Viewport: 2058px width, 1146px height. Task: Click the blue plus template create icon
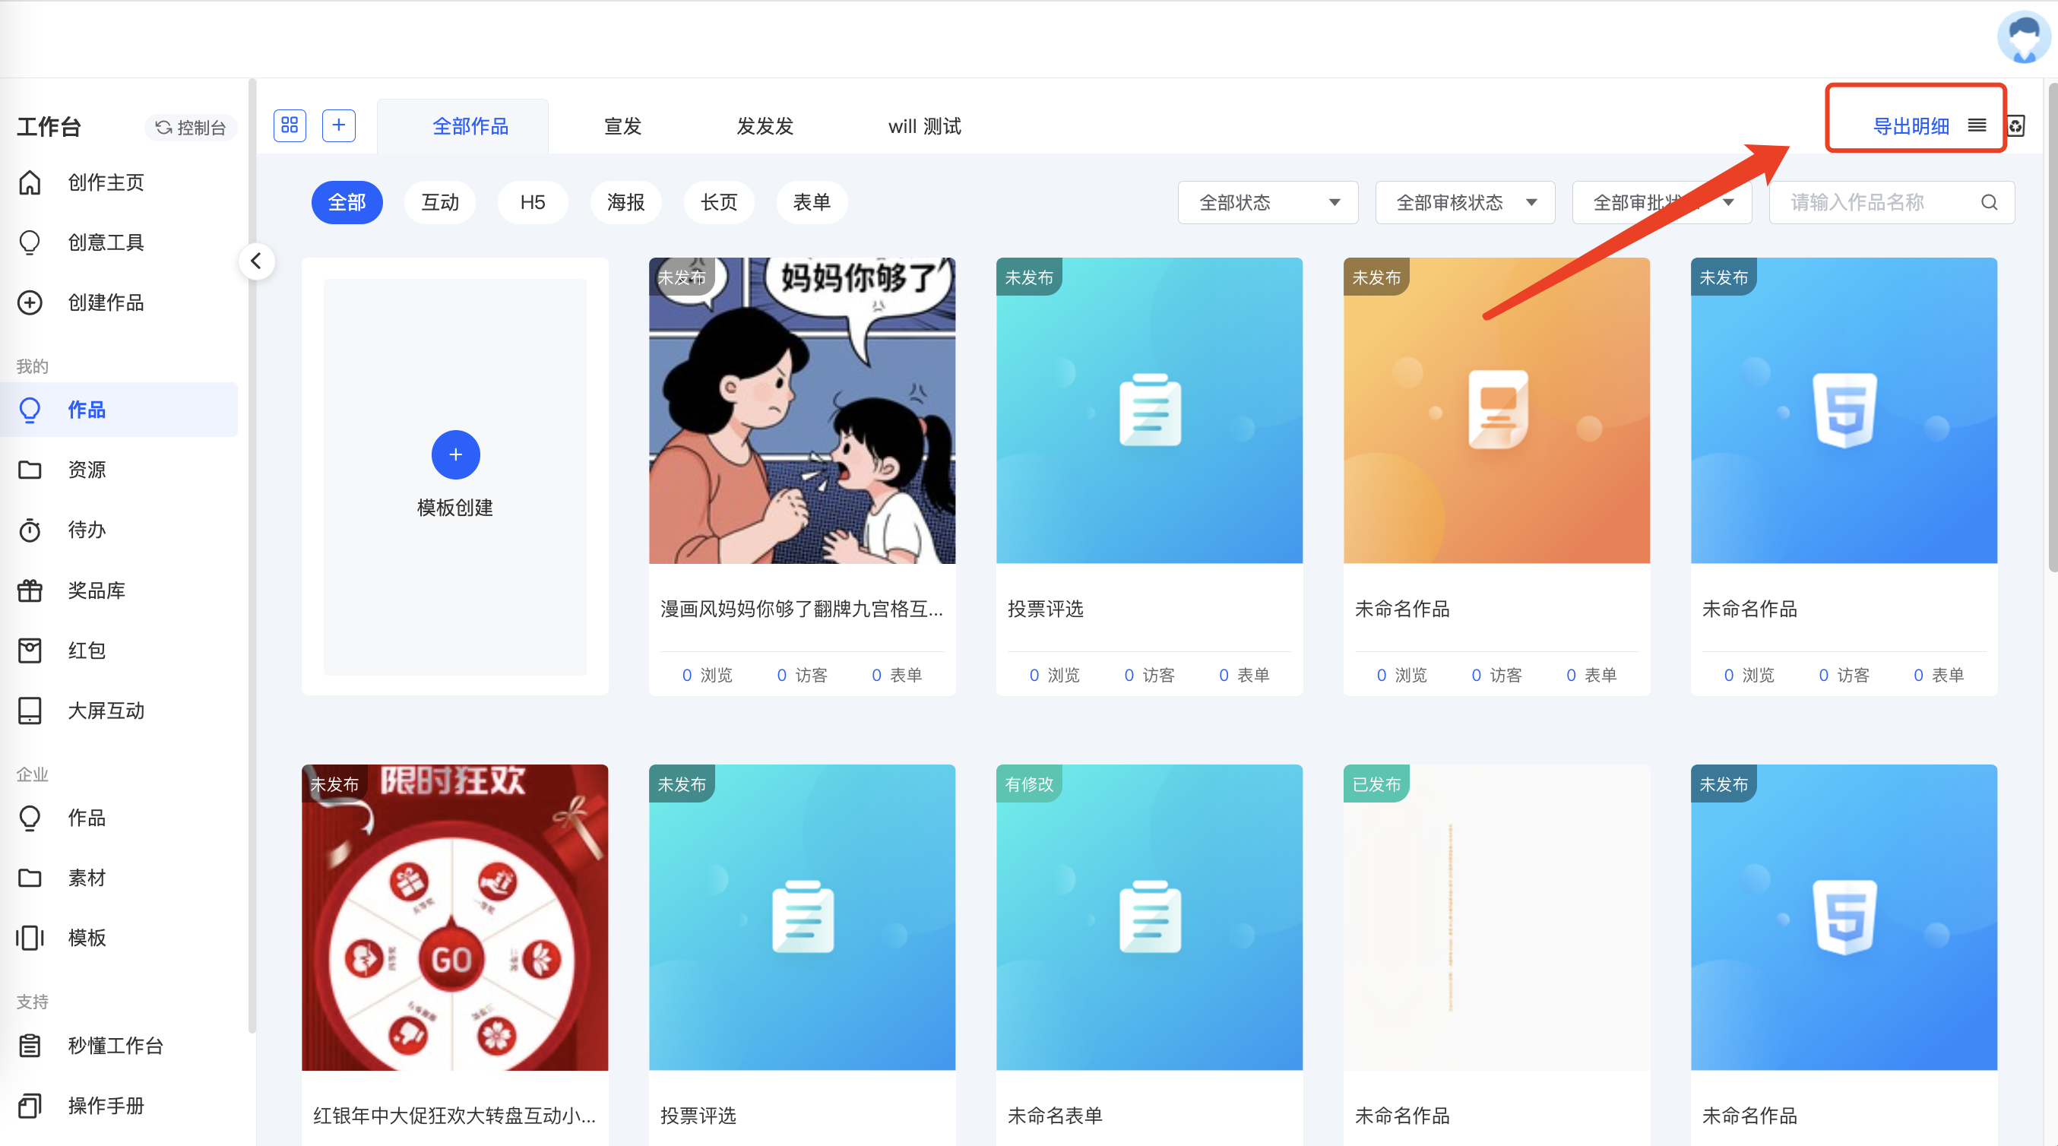(x=454, y=454)
